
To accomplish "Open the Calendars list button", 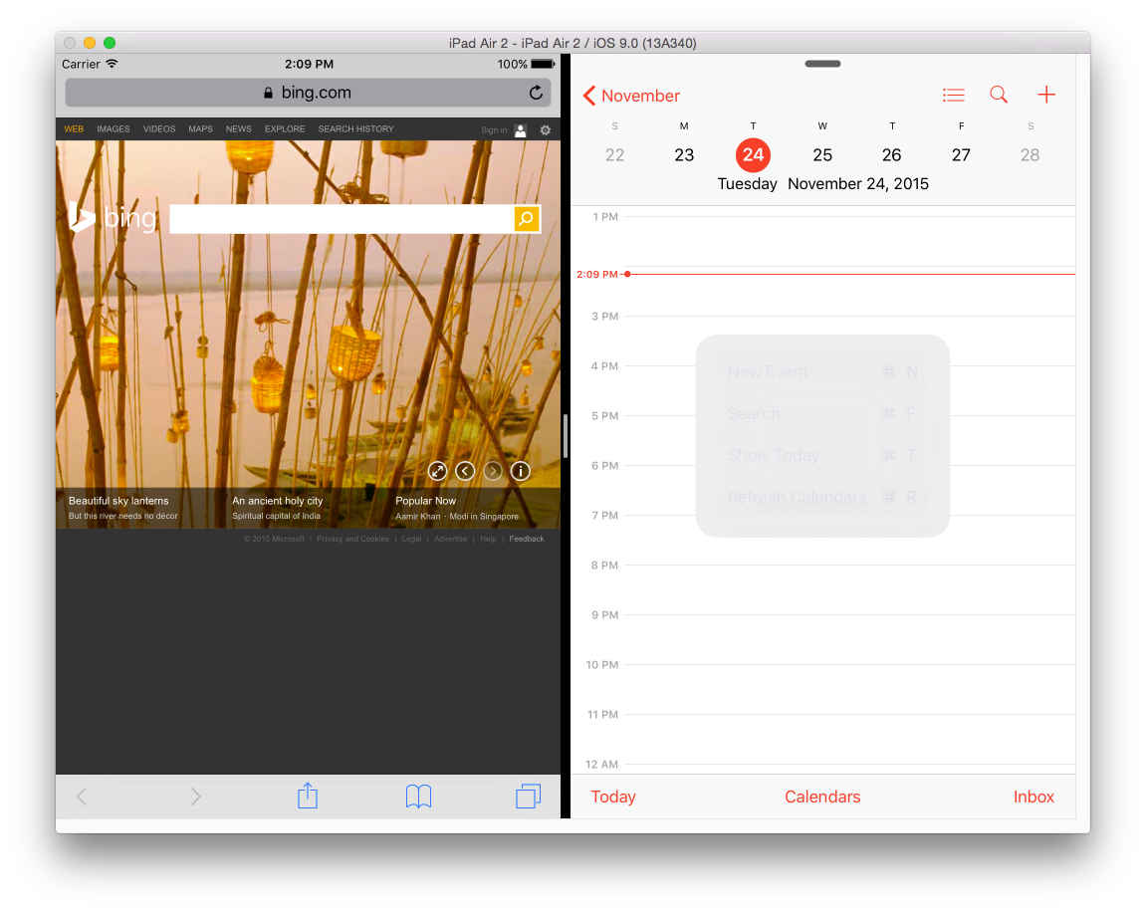I will (822, 797).
